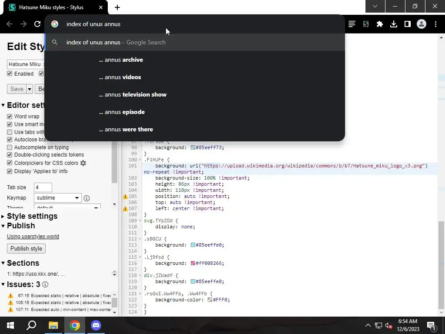The image size is (445, 334).
Task: Reload the page with the refresh icon
Action: coord(37,24)
